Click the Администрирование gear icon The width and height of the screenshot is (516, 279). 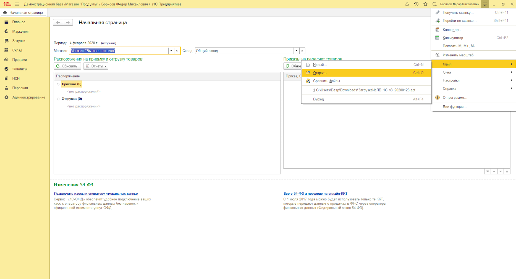pyautogui.click(x=6, y=97)
